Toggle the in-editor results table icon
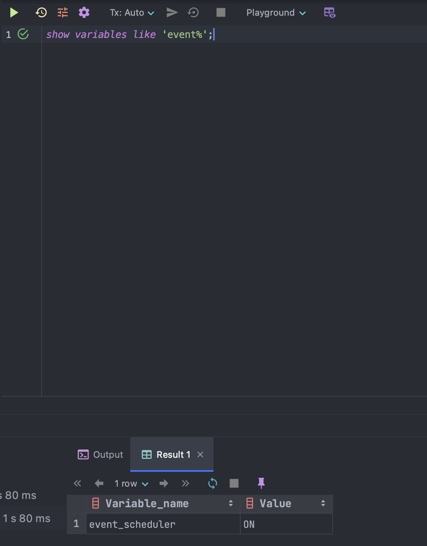The width and height of the screenshot is (427, 546). pyautogui.click(x=329, y=13)
